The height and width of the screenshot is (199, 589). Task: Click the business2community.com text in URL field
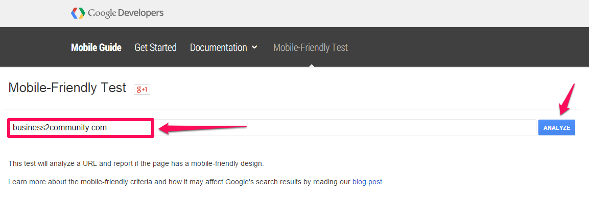coord(60,128)
